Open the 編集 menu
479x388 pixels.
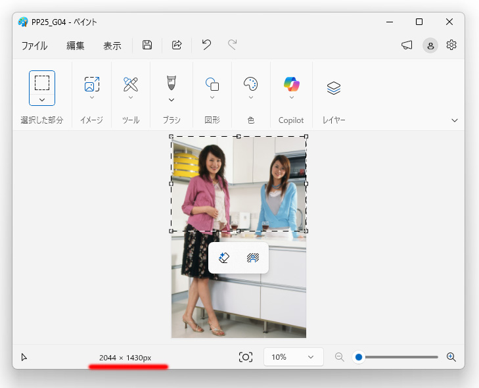pyautogui.click(x=75, y=46)
